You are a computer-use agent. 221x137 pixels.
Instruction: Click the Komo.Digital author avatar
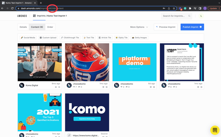22,85
